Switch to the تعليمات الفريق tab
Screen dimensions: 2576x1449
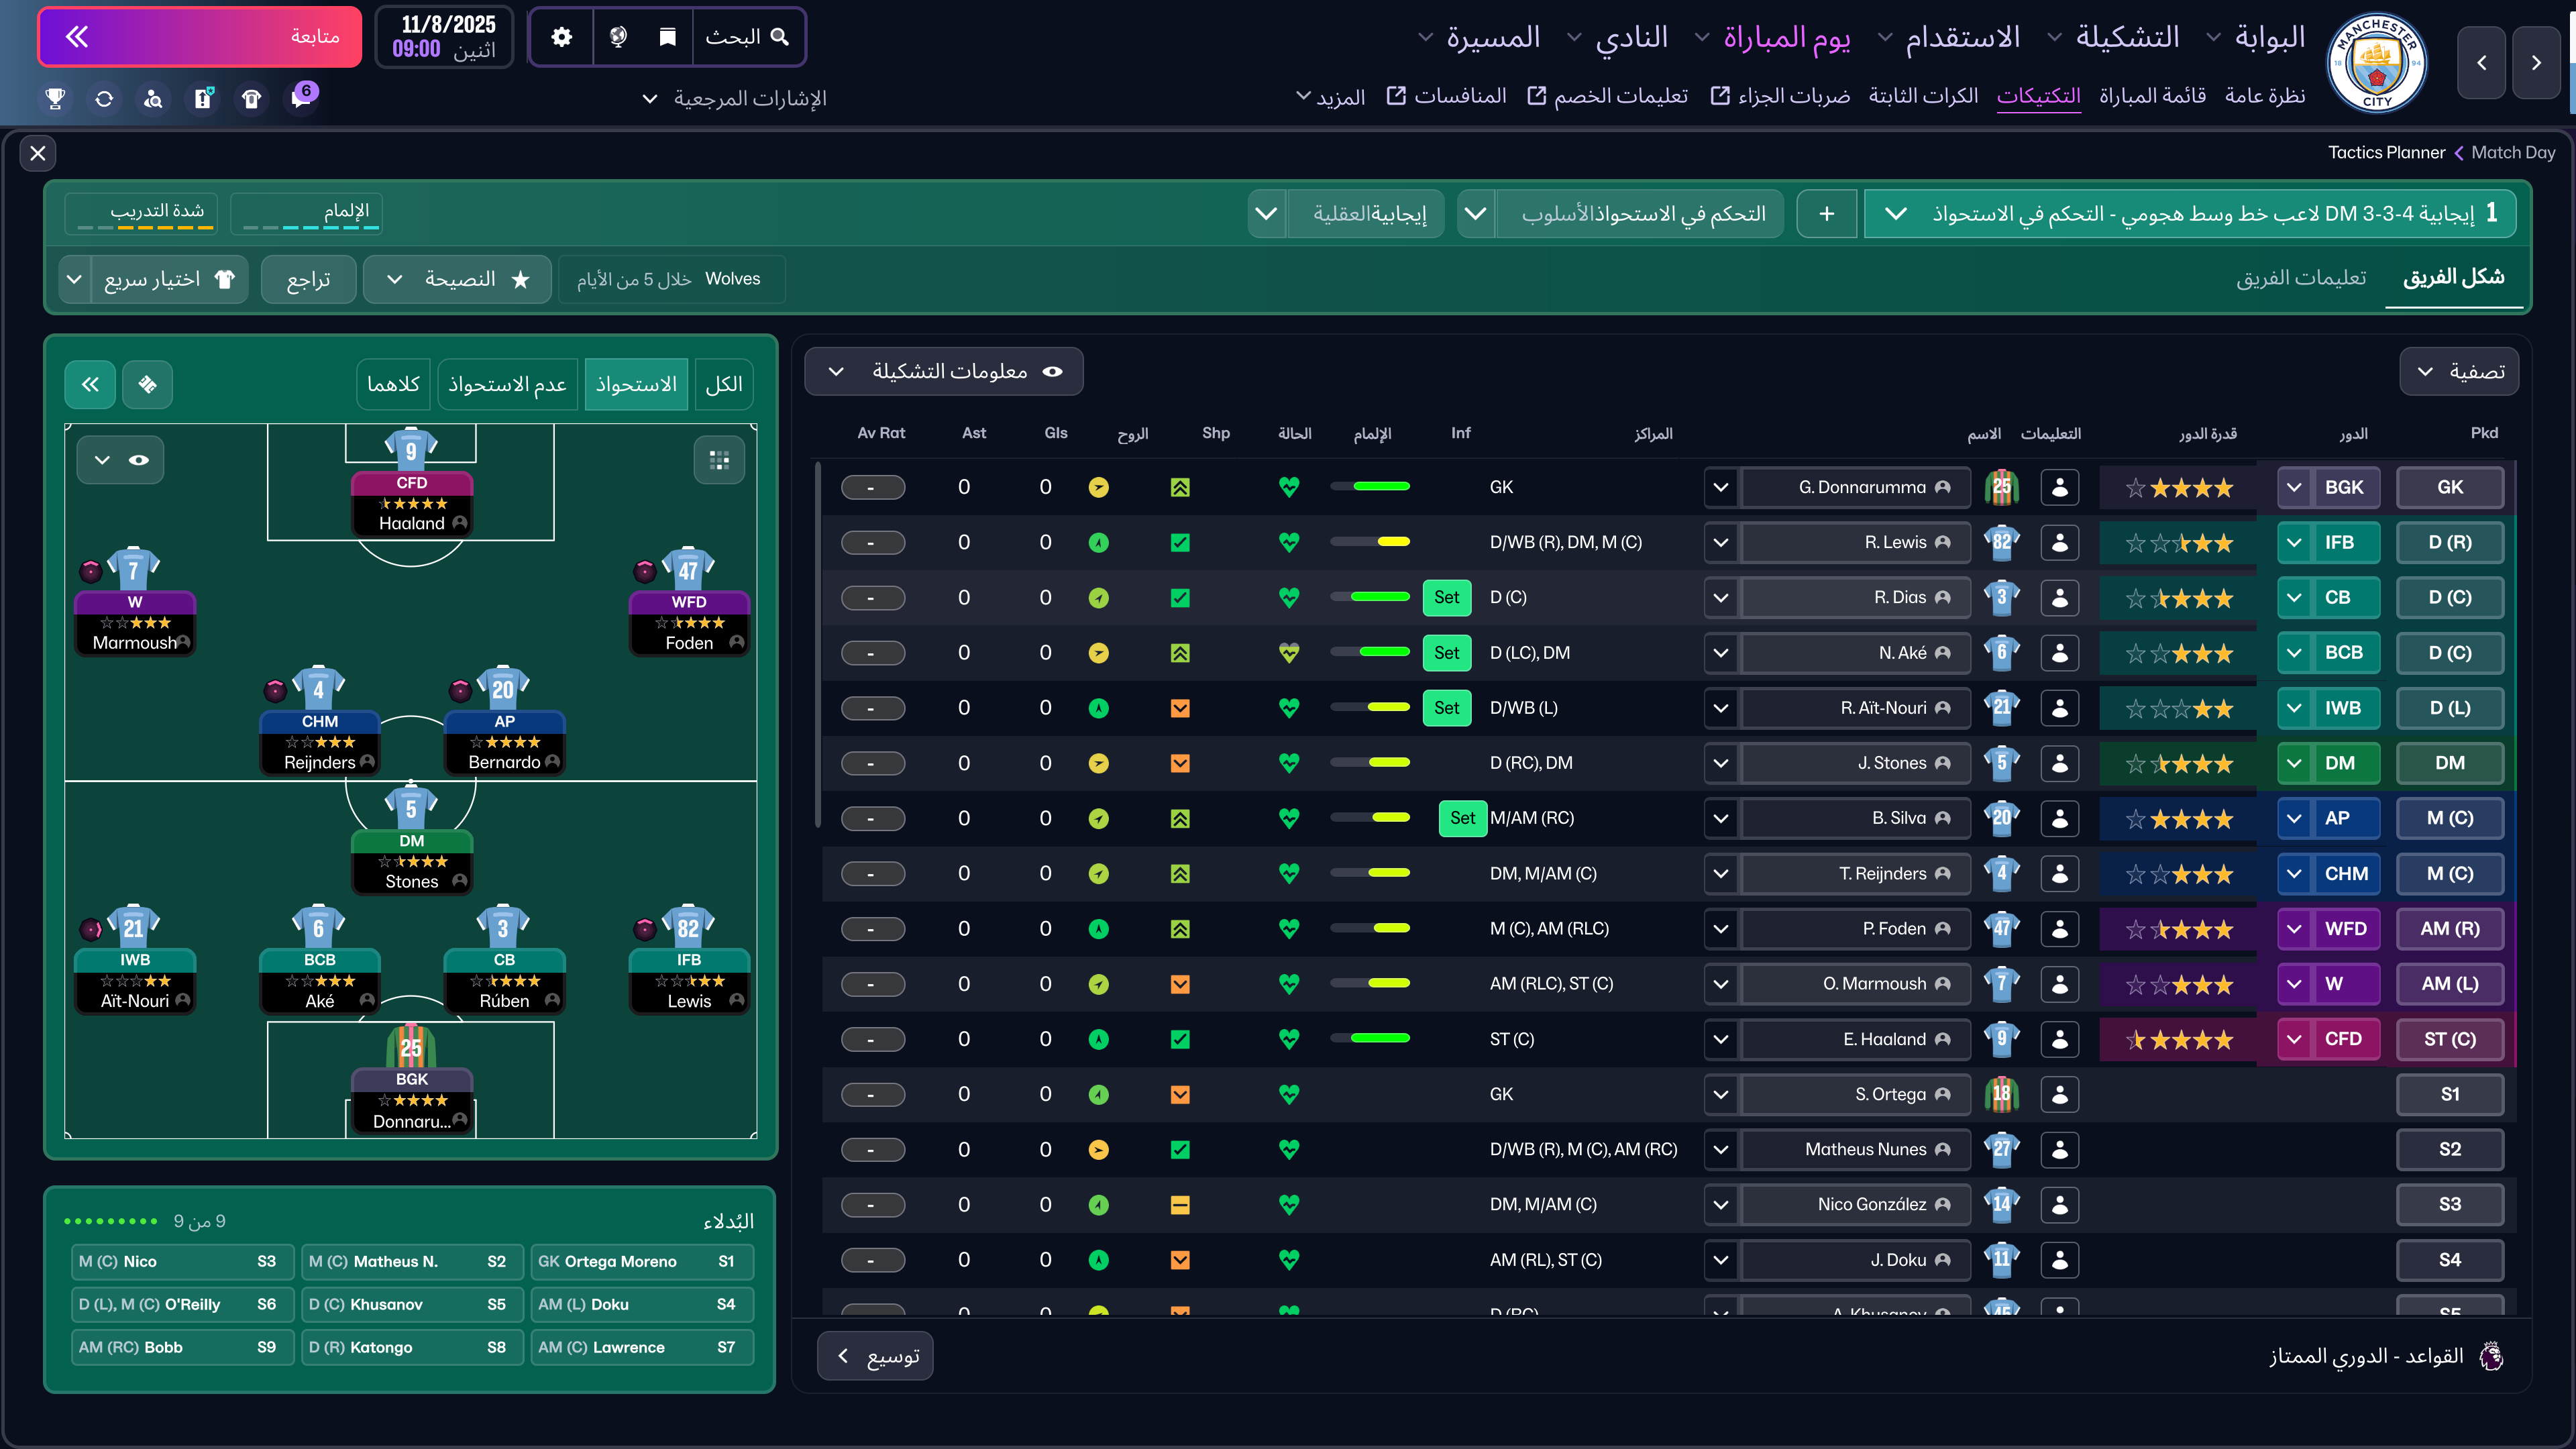coord(2301,278)
